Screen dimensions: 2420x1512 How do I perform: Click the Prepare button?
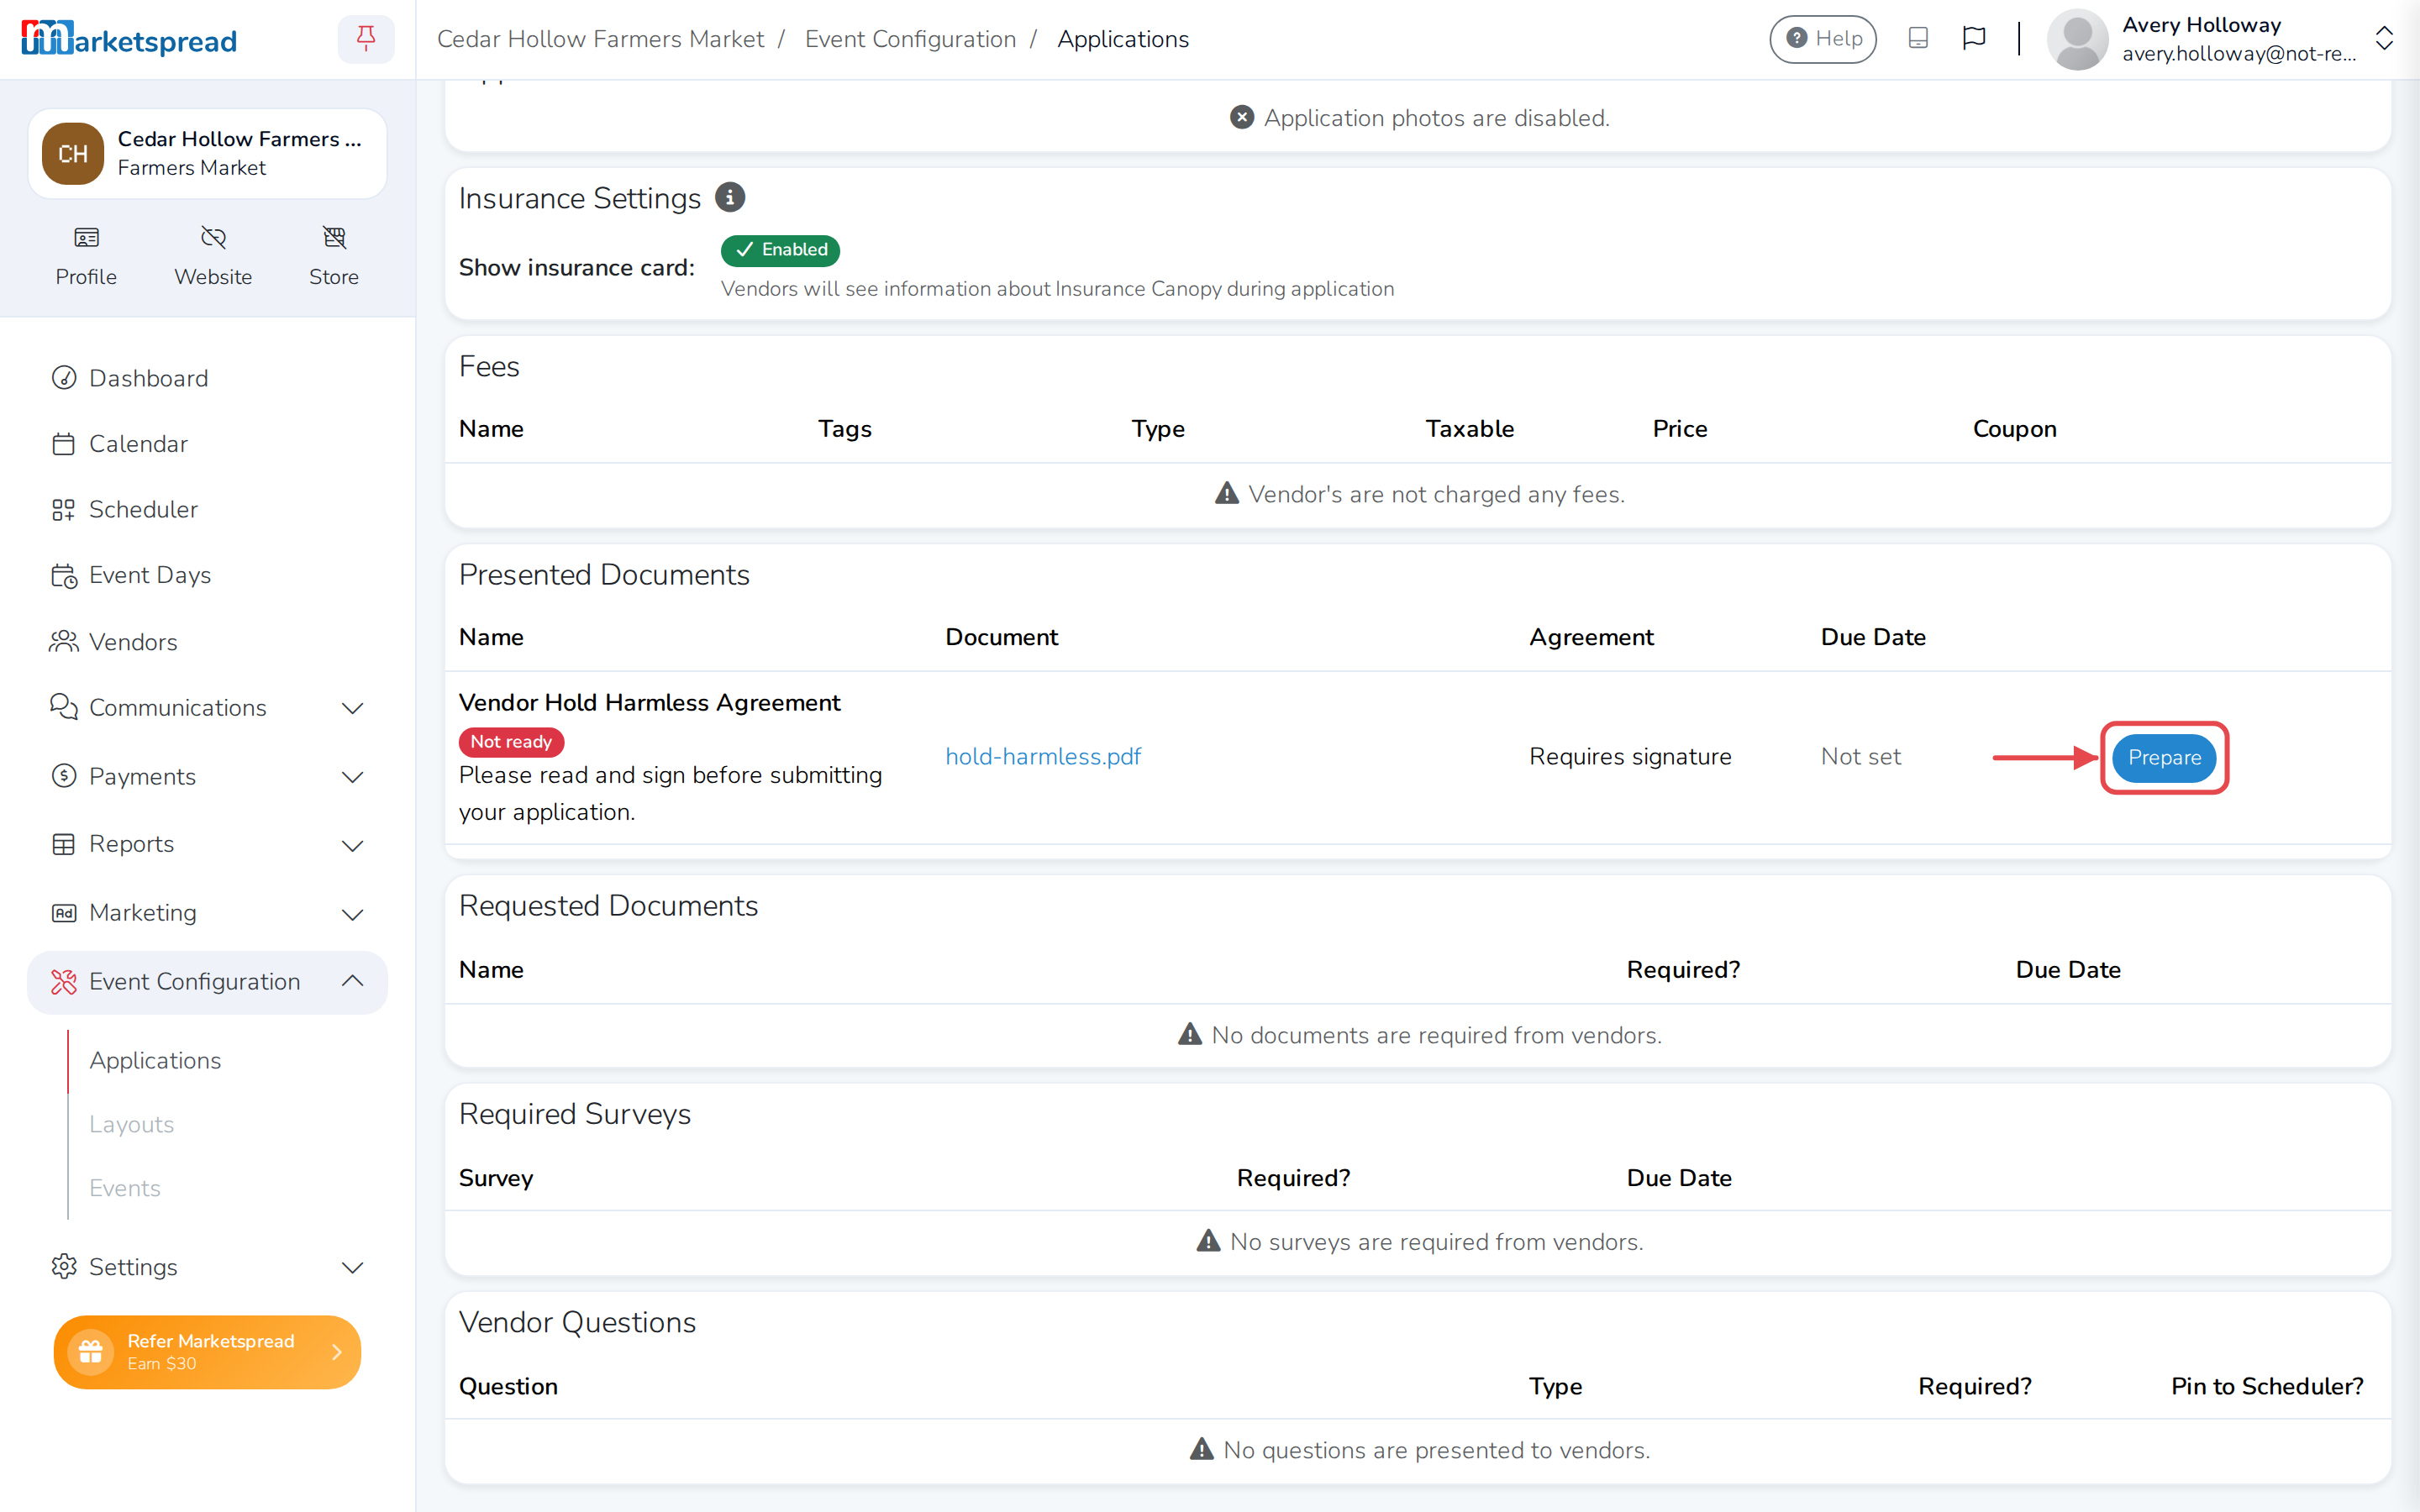[x=2164, y=758]
